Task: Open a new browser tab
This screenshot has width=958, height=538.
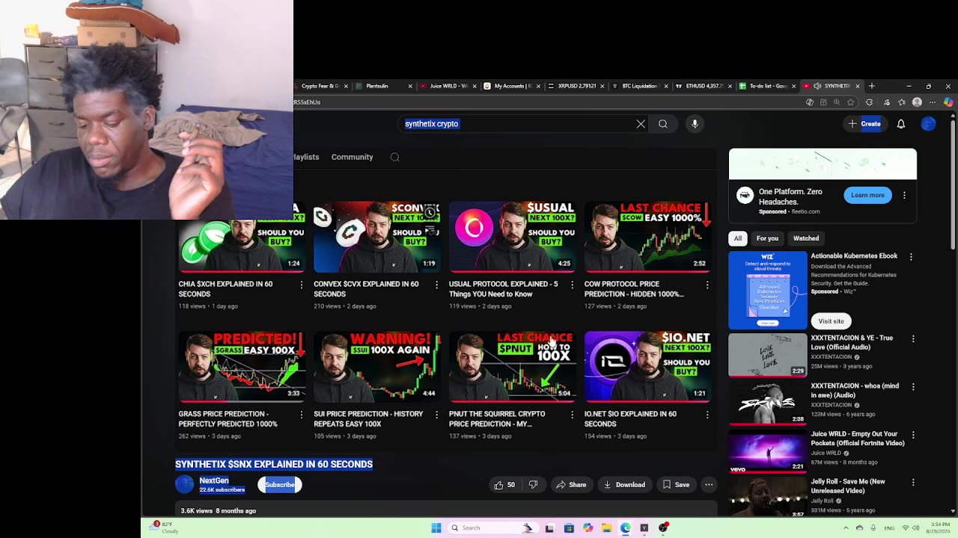Action: click(x=871, y=86)
